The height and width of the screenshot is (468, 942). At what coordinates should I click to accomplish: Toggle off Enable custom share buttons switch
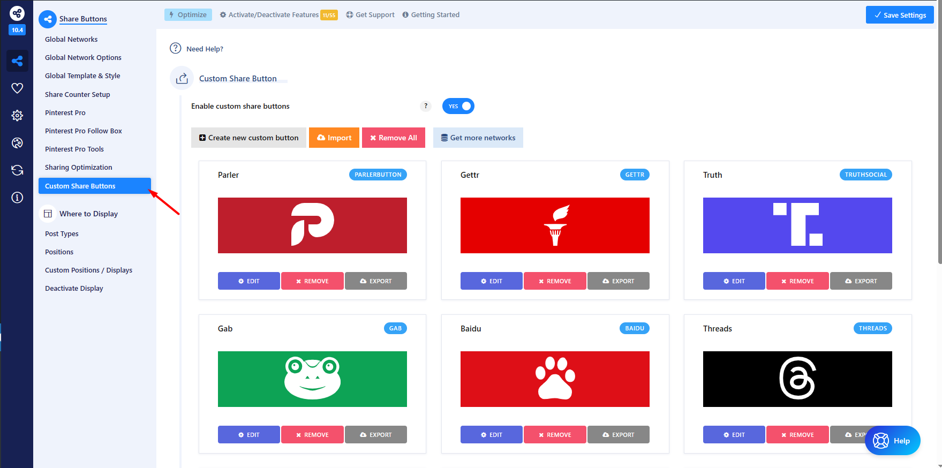click(458, 106)
